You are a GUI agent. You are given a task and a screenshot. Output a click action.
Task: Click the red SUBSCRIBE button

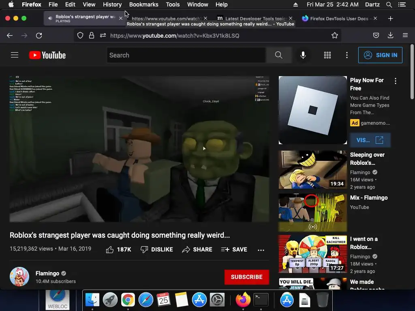[x=247, y=277]
